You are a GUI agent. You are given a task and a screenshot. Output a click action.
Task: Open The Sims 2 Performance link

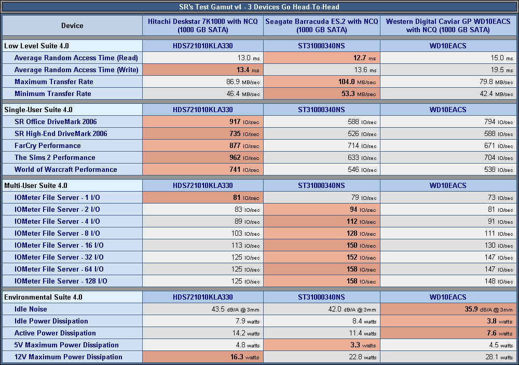click(55, 157)
